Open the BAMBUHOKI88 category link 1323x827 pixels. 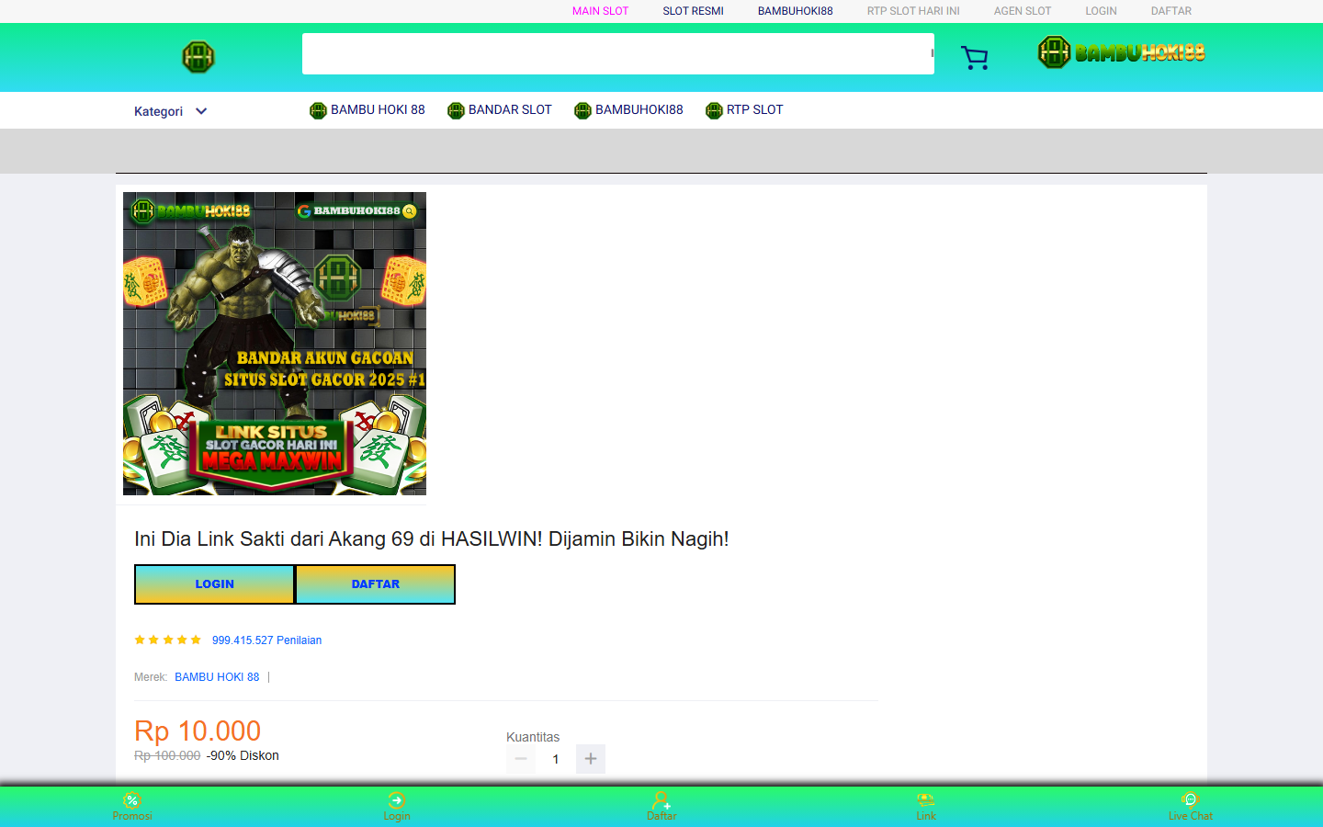click(639, 109)
